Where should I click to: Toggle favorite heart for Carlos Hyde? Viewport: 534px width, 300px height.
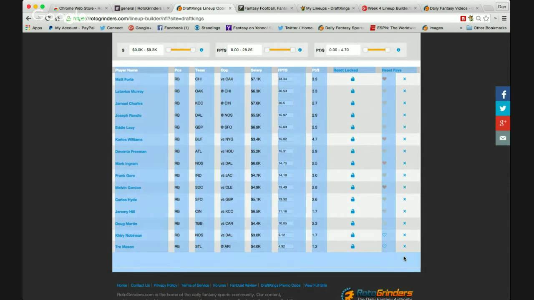tap(384, 199)
